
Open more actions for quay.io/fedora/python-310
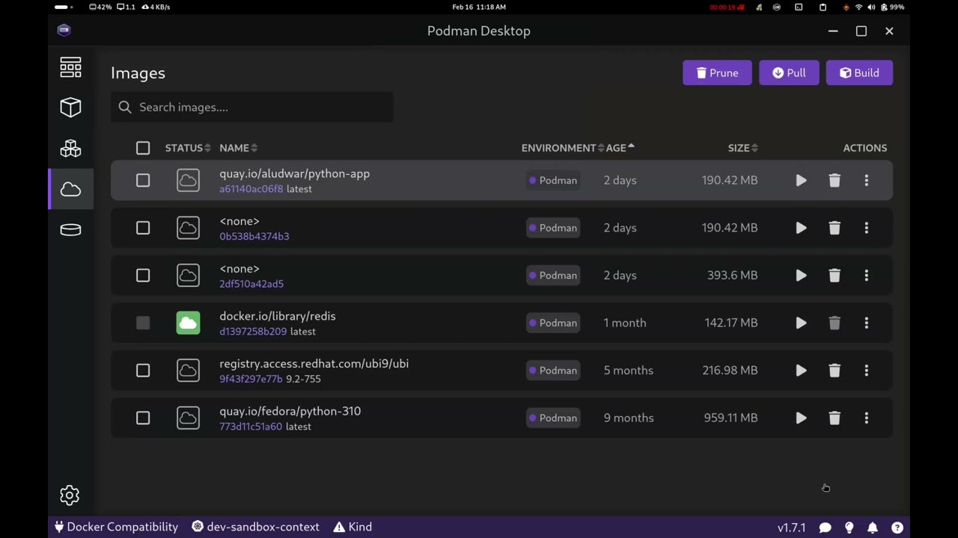point(867,418)
